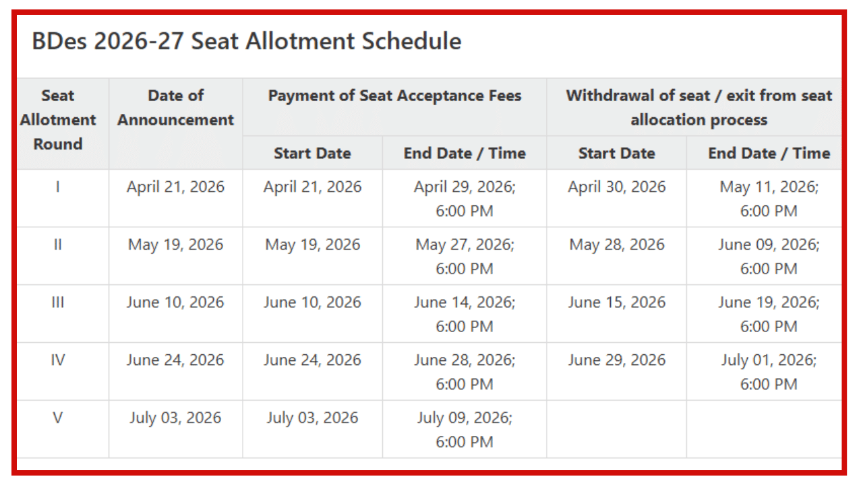Image resolution: width=863 pixels, height=485 pixels.
Task: Select the July 09, 2026 payment end date
Action: 465,418
